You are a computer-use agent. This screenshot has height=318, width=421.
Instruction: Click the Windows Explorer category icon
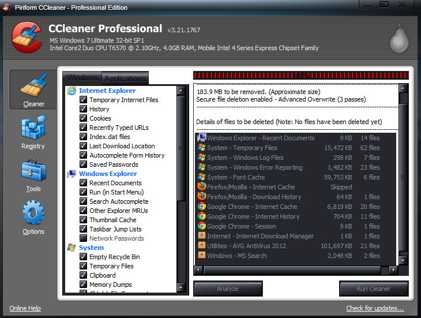72,174
